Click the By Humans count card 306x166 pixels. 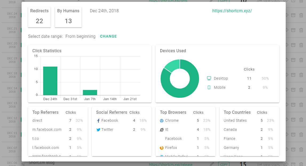[68, 17]
